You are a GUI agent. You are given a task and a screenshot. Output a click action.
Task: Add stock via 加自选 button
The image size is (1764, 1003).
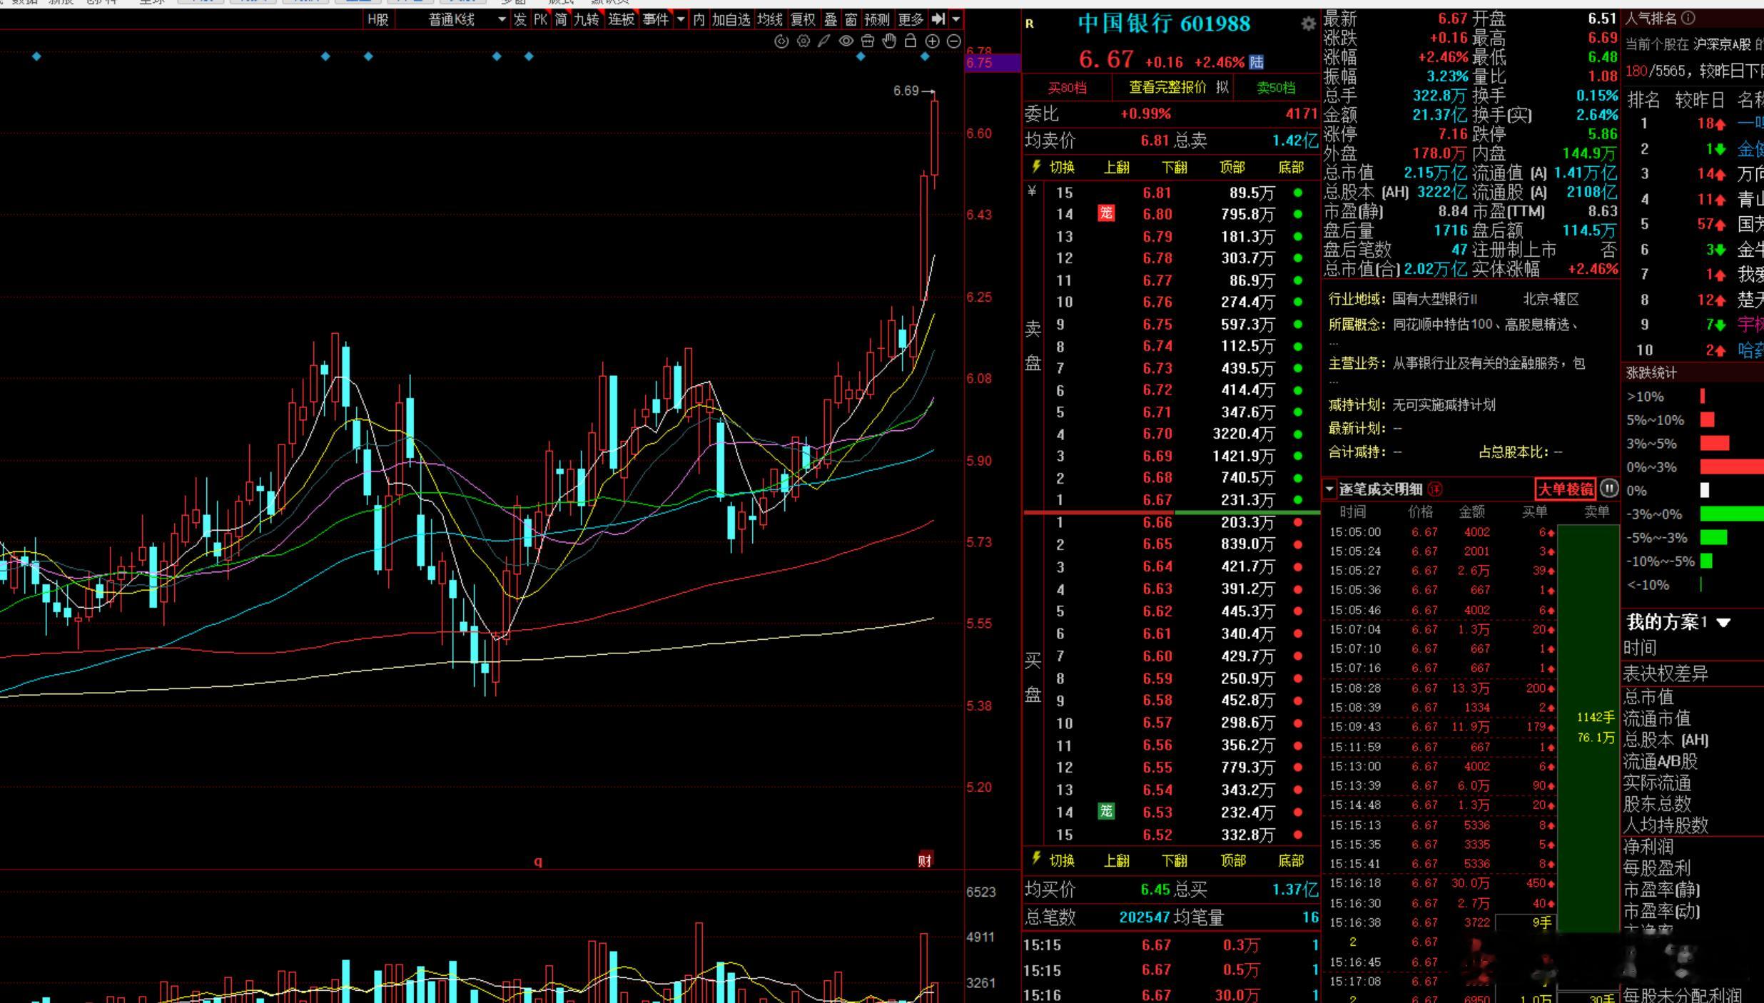pos(731,19)
